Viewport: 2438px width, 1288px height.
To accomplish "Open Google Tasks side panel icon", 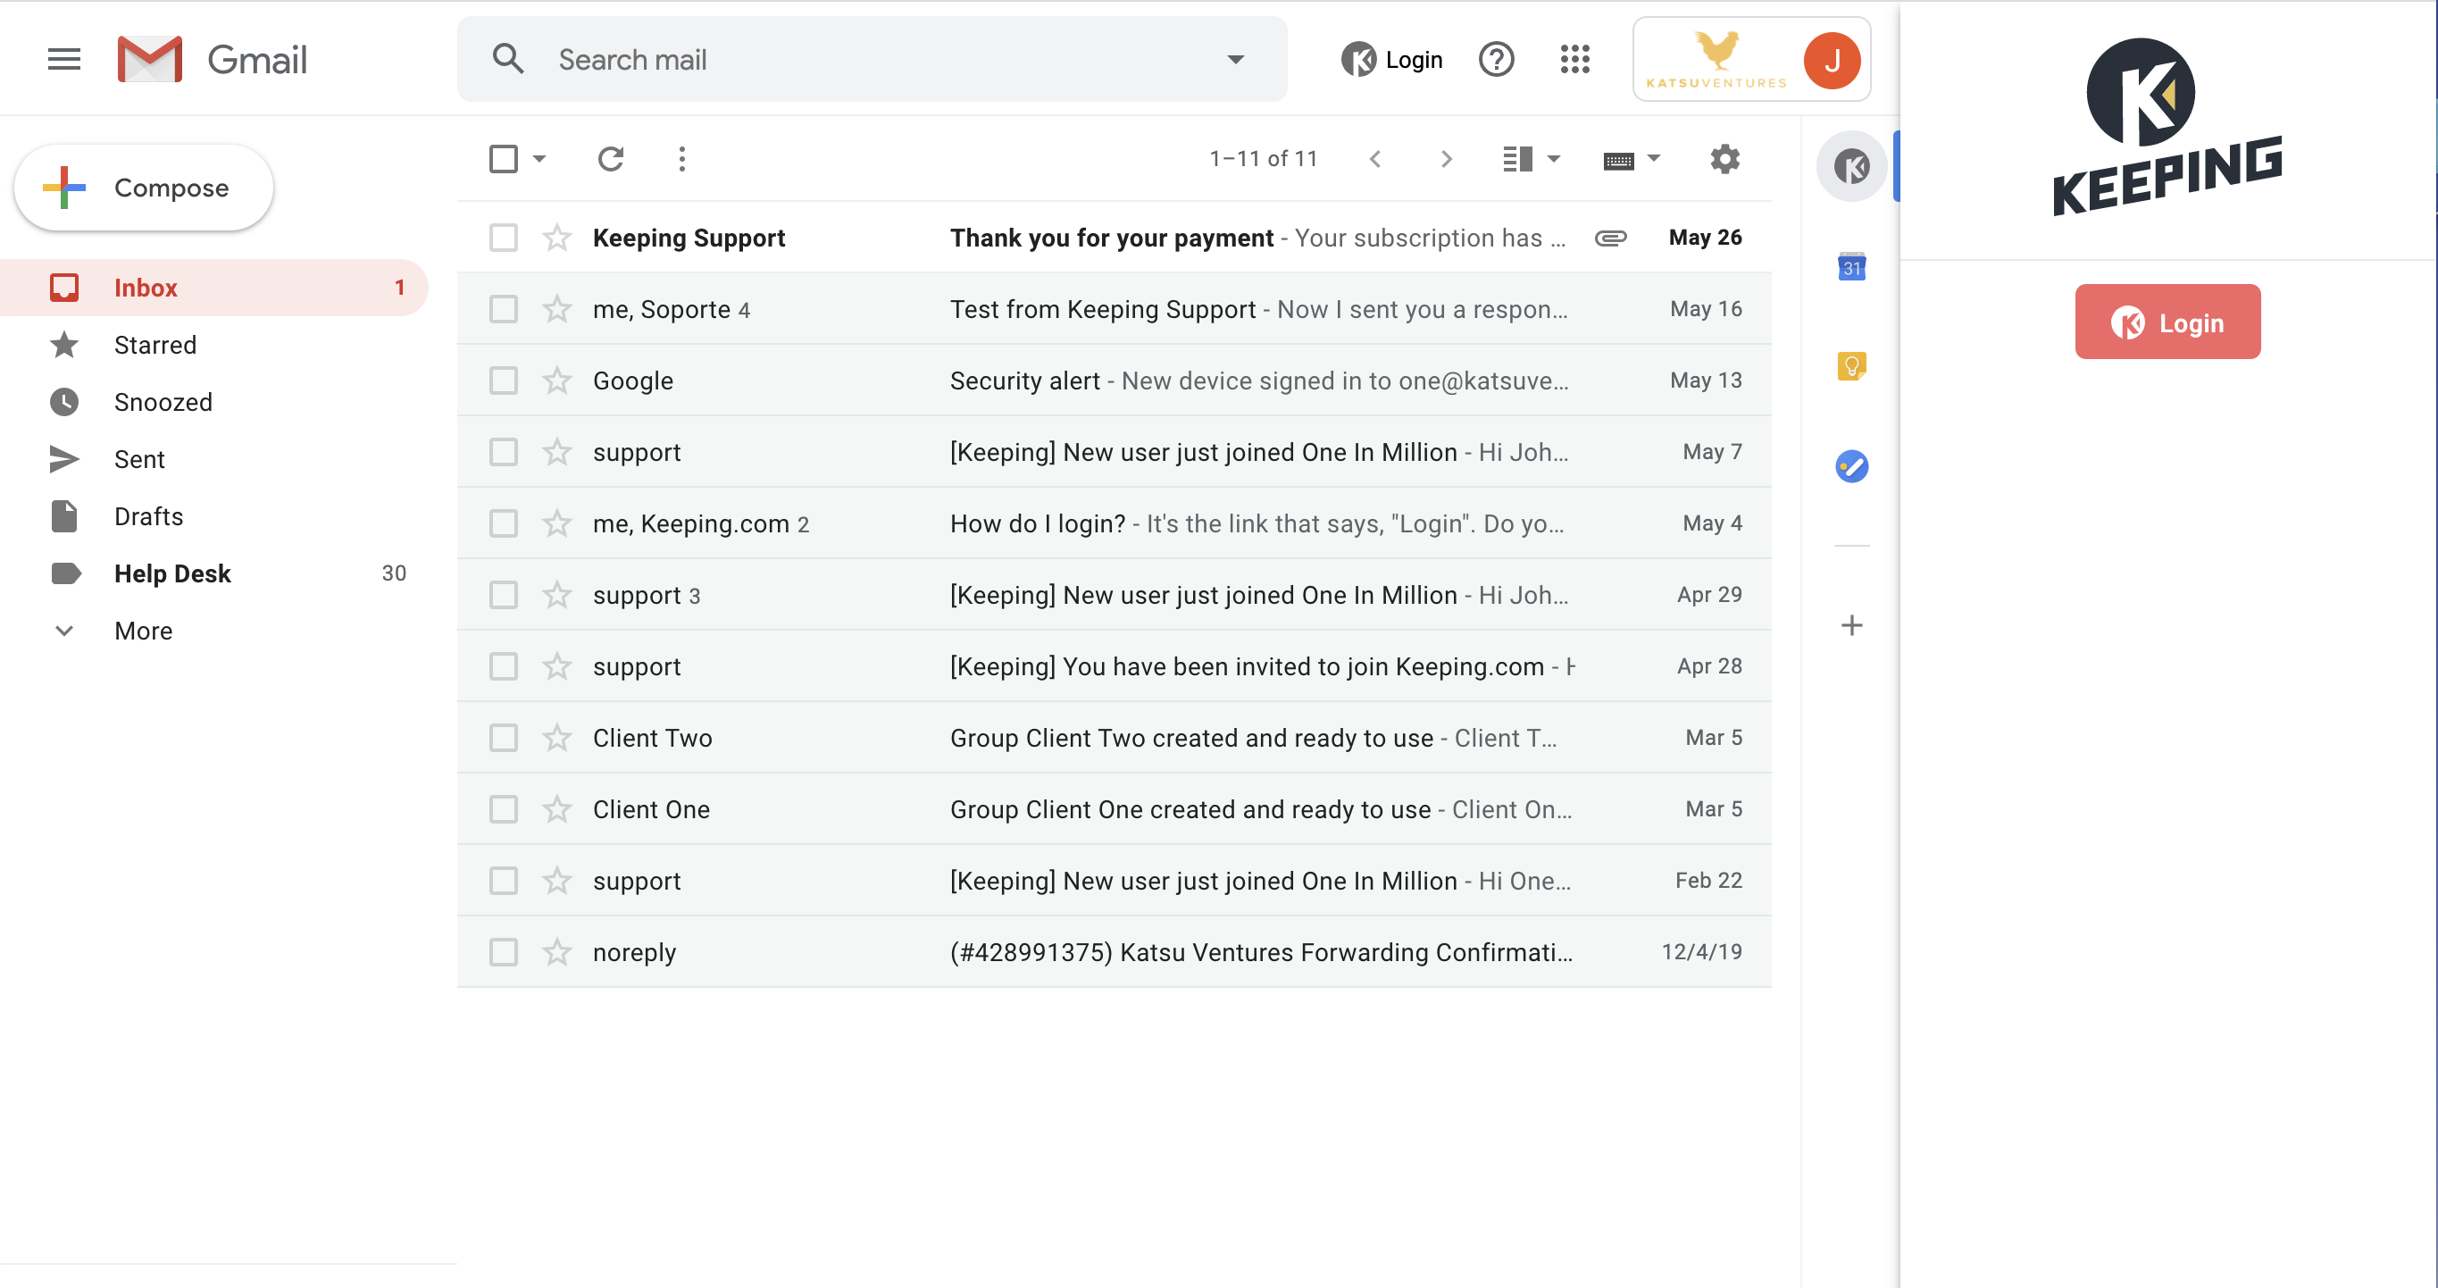I will pos(1851,465).
